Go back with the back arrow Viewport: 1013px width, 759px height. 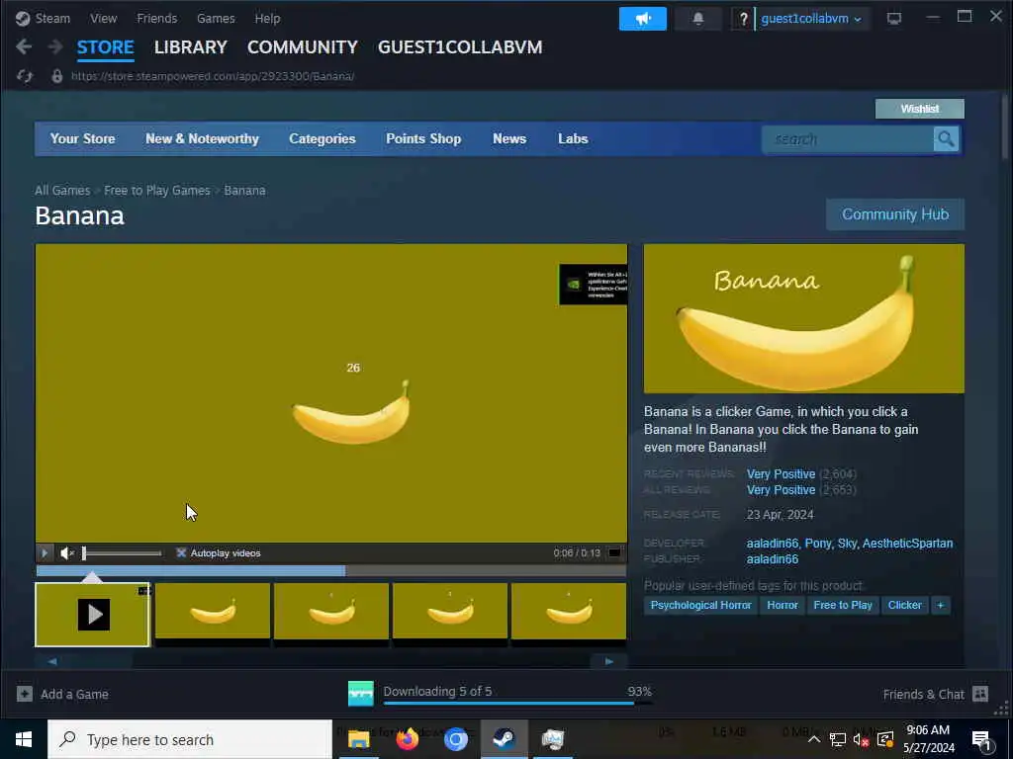tap(24, 46)
